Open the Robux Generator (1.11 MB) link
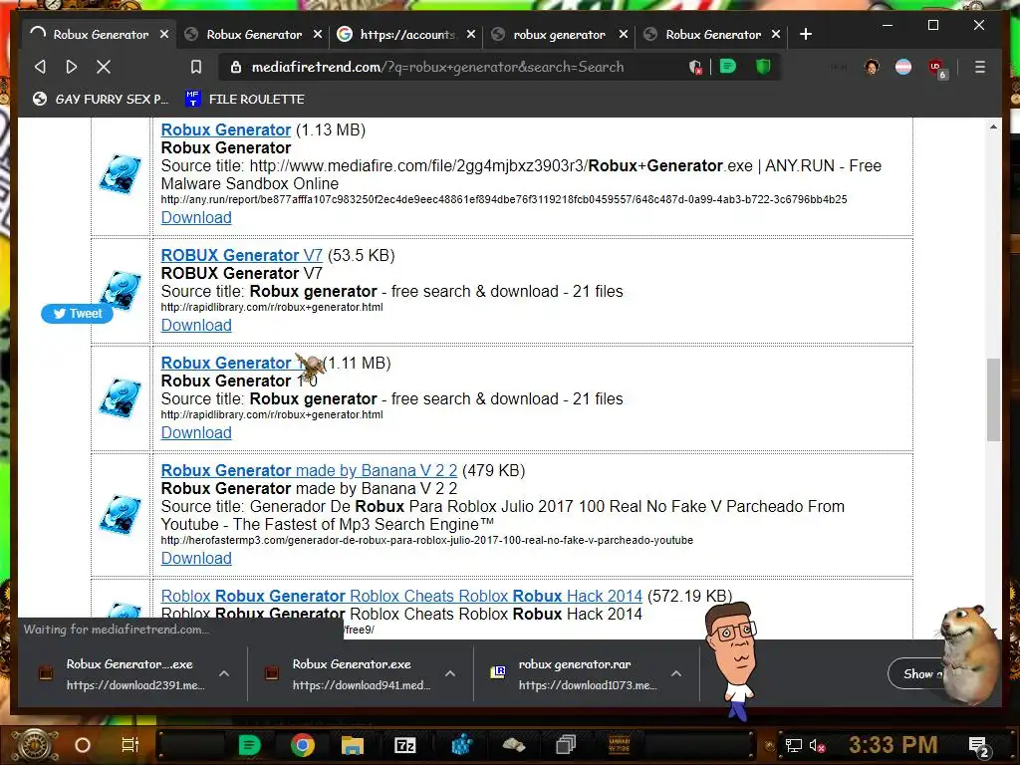Image resolution: width=1020 pixels, height=765 pixels. pos(226,363)
